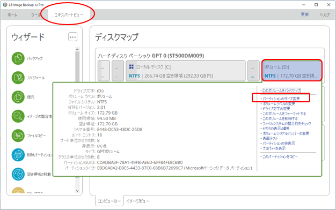Select the ローカル ディスク (C:) partition block
This screenshot has width=336, height=210.
pyautogui.click(x=186, y=71)
